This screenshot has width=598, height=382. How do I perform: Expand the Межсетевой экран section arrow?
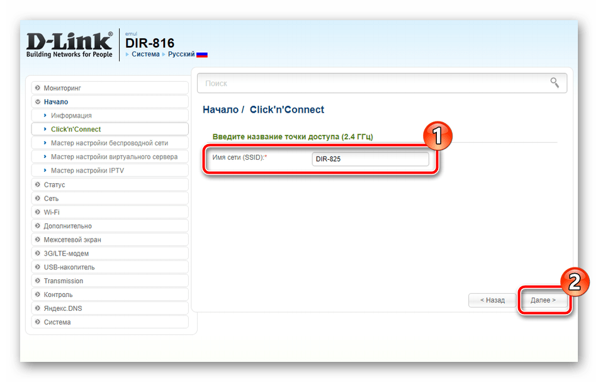[x=37, y=239]
